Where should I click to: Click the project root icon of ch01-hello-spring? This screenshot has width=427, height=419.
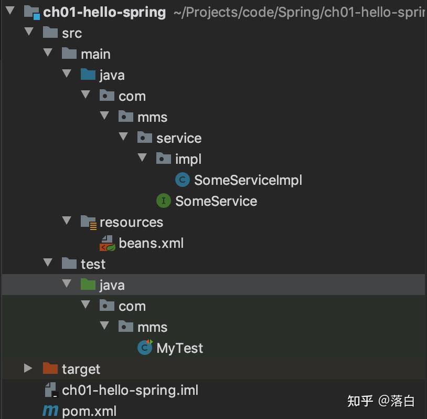31,12
